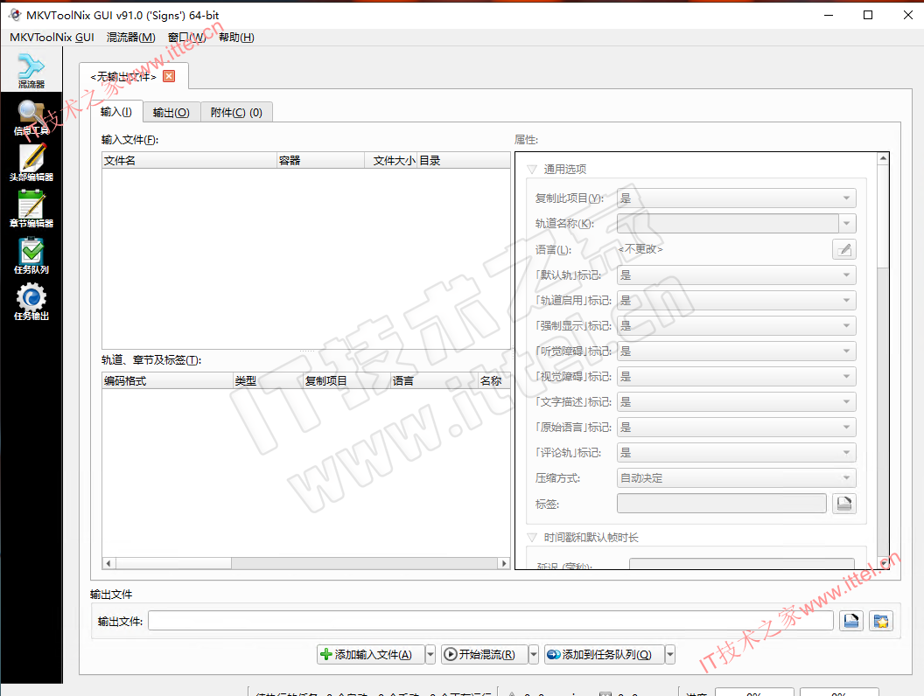Sort by 类型 column header
Viewport: 924px width, 696px height.
coord(268,381)
